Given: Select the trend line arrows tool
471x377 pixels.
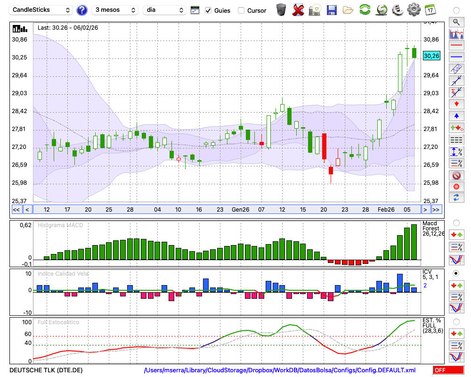Looking at the screenshot, I should pyautogui.click(x=456, y=81).
